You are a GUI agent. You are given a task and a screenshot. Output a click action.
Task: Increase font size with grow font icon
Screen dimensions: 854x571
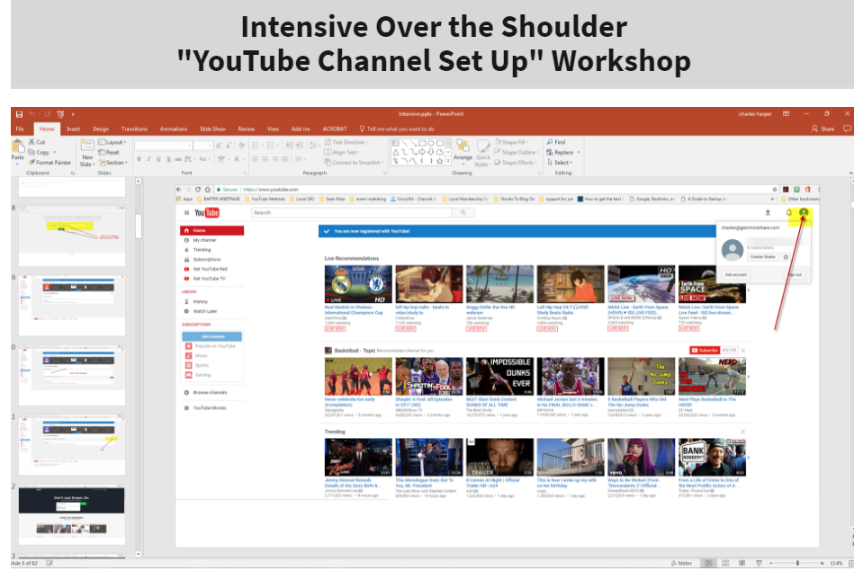pos(219,146)
